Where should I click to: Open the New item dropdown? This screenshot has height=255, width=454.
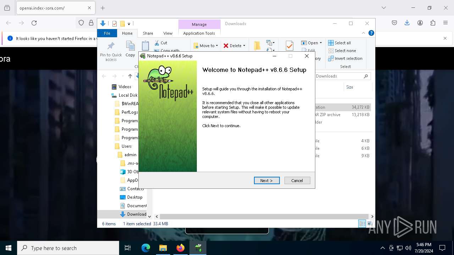tap(271, 43)
